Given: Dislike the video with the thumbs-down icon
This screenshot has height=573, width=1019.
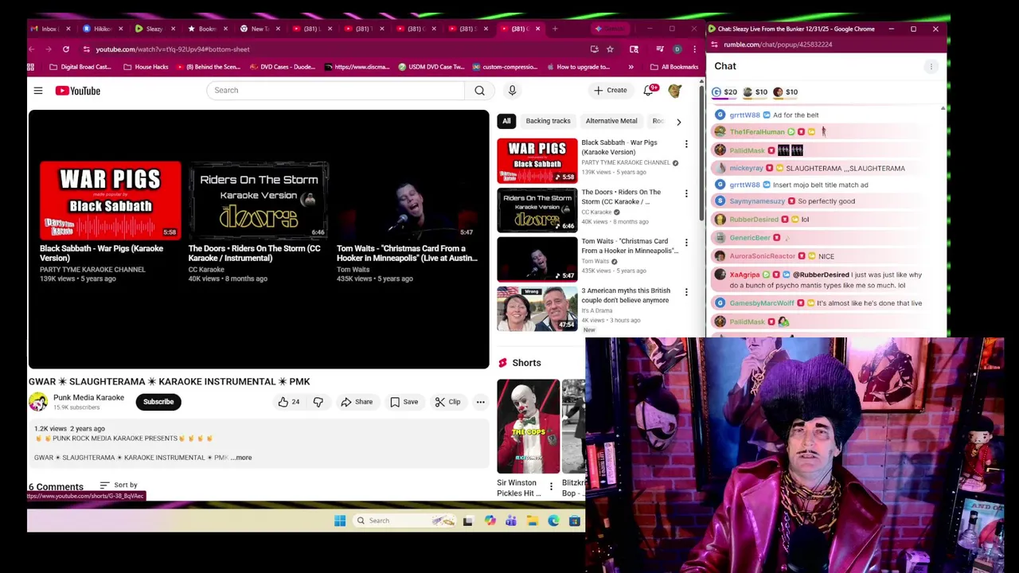Looking at the screenshot, I should (x=318, y=402).
